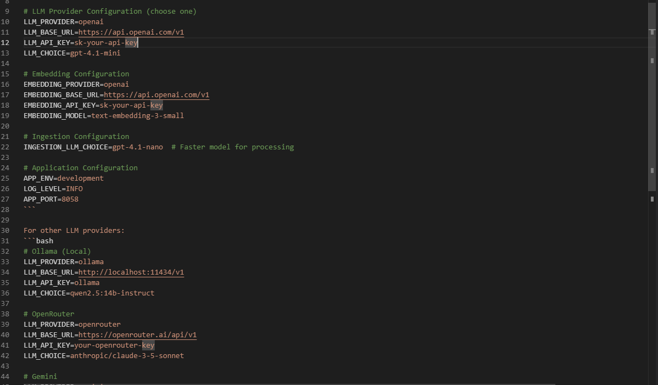Viewport: 658px width, 385px height.
Task: Open the LLM_BASE_URL api.openai.com/v1 link
Action: tap(131, 32)
